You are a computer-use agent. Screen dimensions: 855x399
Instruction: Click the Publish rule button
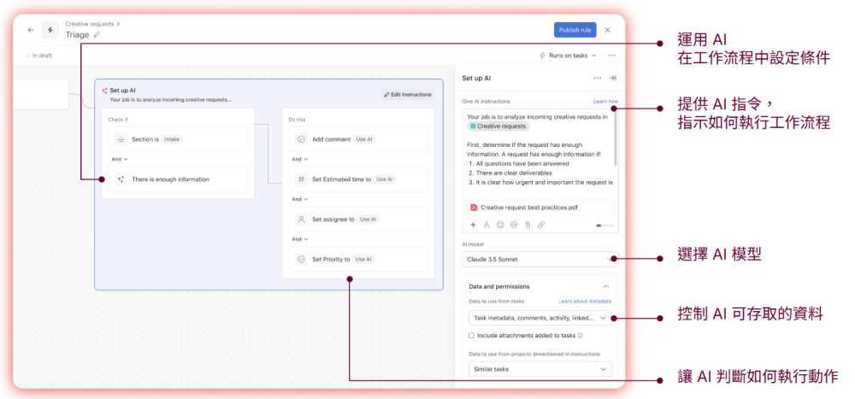point(575,30)
